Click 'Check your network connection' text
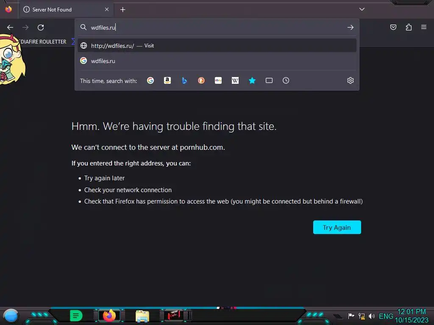This screenshot has width=434, height=325. 128,190
